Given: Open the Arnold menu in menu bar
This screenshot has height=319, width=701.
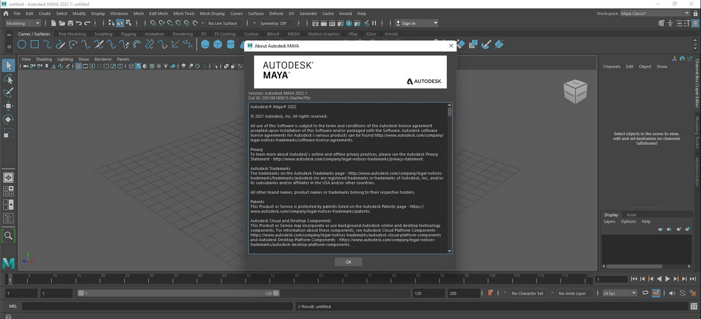Looking at the screenshot, I should pyautogui.click(x=345, y=14).
